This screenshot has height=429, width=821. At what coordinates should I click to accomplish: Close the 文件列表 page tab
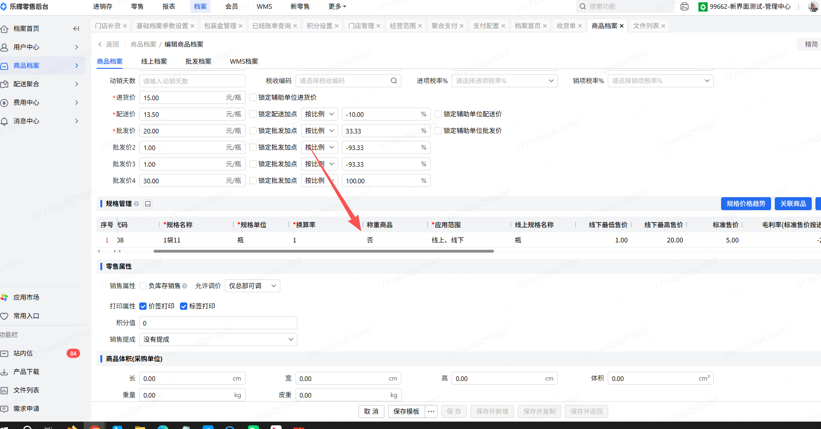click(x=663, y=26)
